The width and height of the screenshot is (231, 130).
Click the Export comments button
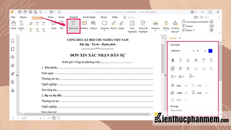[189, 30]
